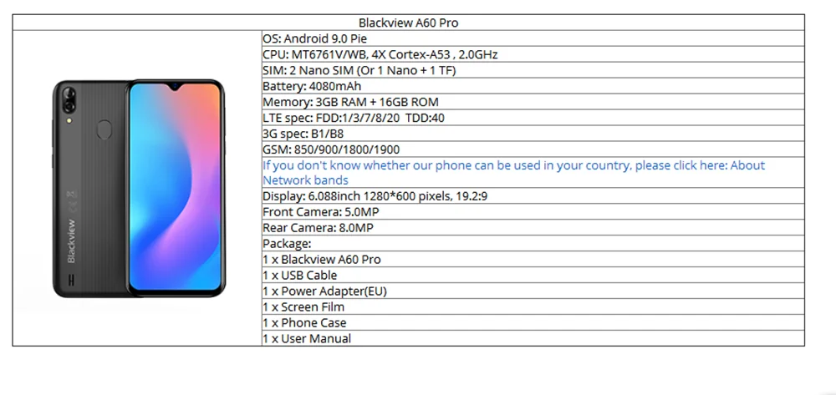Click the 1 x Phone Case row
This screenshot has height=395, width=836.
point(533,322)
